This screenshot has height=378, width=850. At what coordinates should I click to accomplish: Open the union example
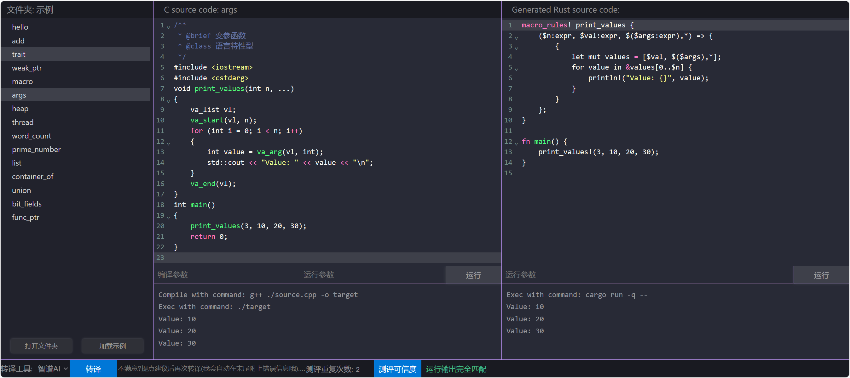point(75,190)
